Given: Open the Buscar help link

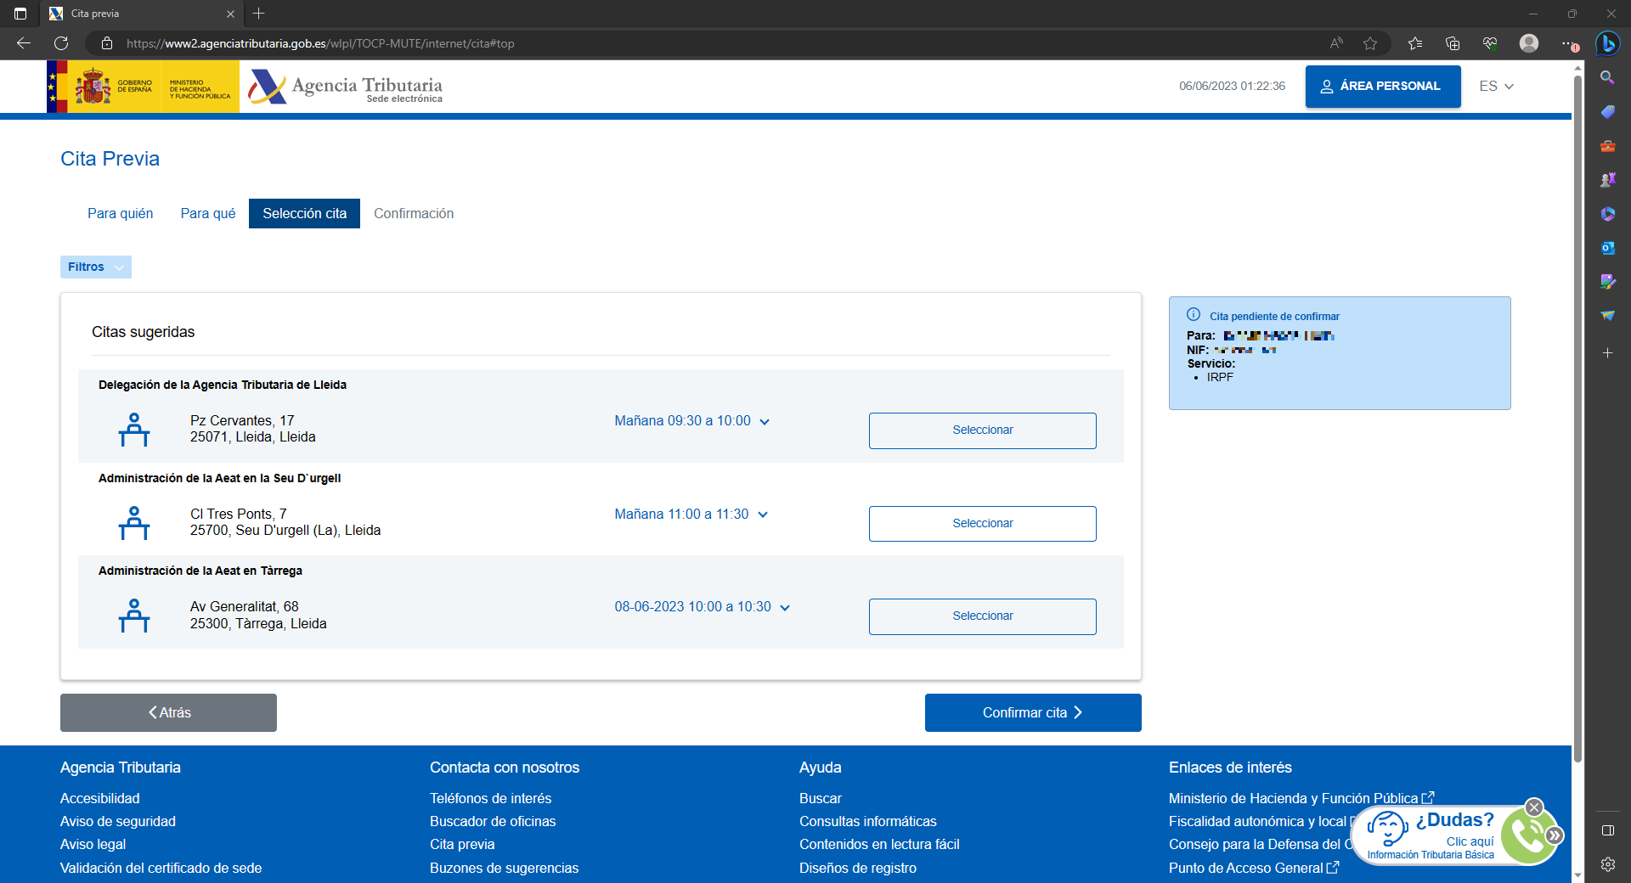Looking at the screenshot, I should [x=820, y=798].
